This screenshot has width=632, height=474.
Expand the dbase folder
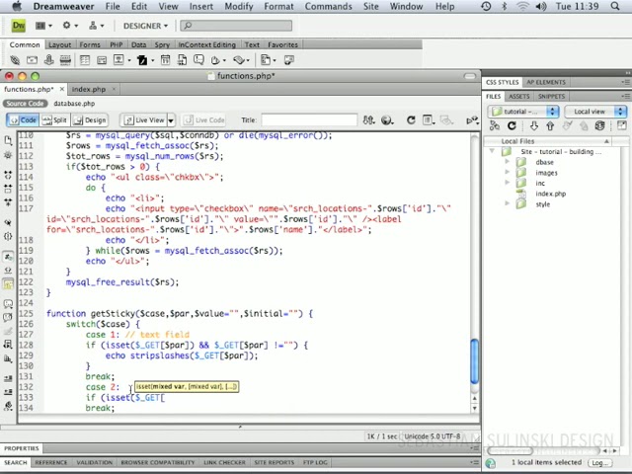[508, 162]
